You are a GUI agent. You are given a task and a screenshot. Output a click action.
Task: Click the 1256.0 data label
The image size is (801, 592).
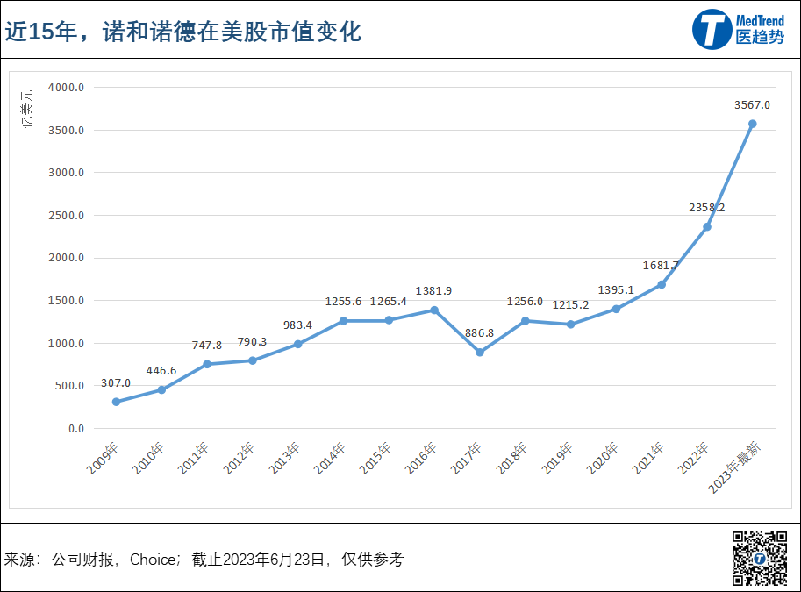pyautogui.click(x=526, y=302)
